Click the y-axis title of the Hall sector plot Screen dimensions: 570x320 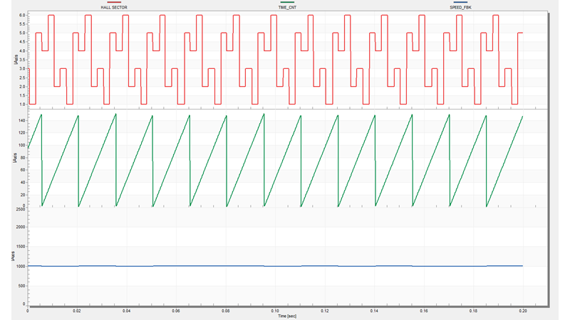(15, 60)
